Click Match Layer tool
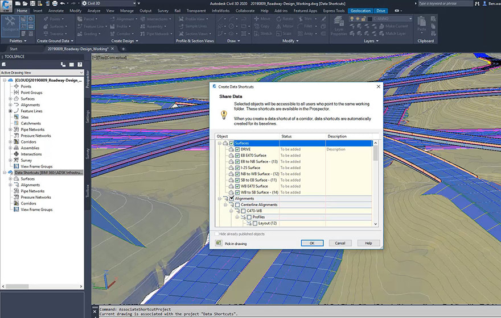This screenshot has height=318, width=501. (392, 34)
